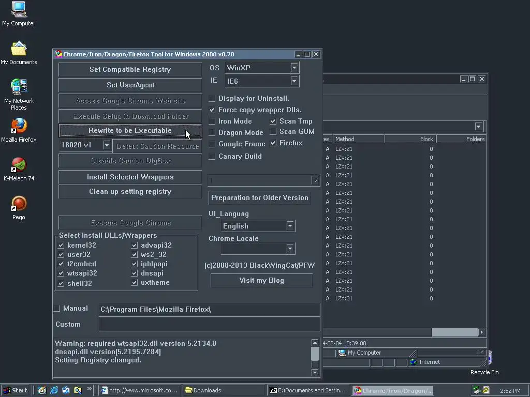Click the yellow system tray icon beside the clock
Viewport: 530px width, 397px height.
[x=486, y=390]
